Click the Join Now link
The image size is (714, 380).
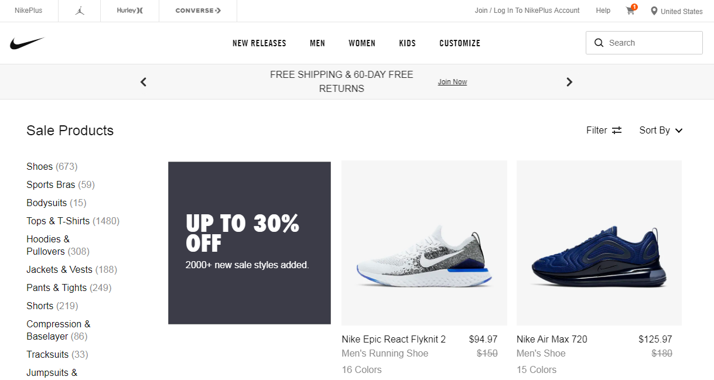pos(452,82)
